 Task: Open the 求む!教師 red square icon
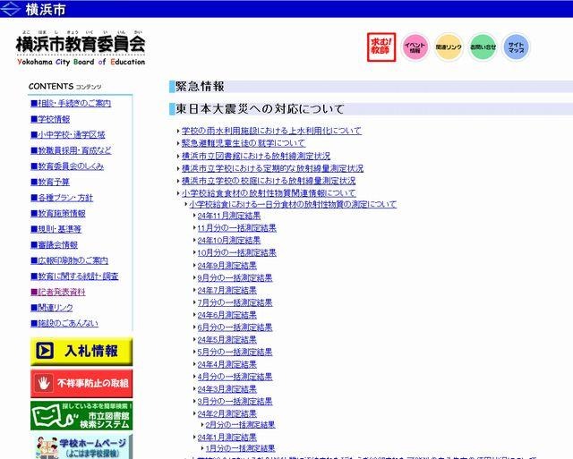[x=381, y=47]
